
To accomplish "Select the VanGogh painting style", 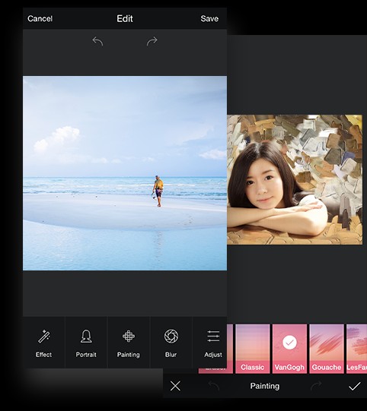I will [x=289, y=349].
